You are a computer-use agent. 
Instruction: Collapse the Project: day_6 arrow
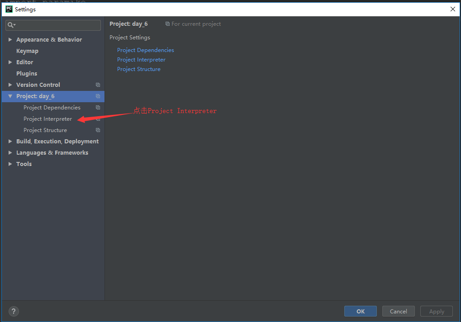tap(10, 96)
